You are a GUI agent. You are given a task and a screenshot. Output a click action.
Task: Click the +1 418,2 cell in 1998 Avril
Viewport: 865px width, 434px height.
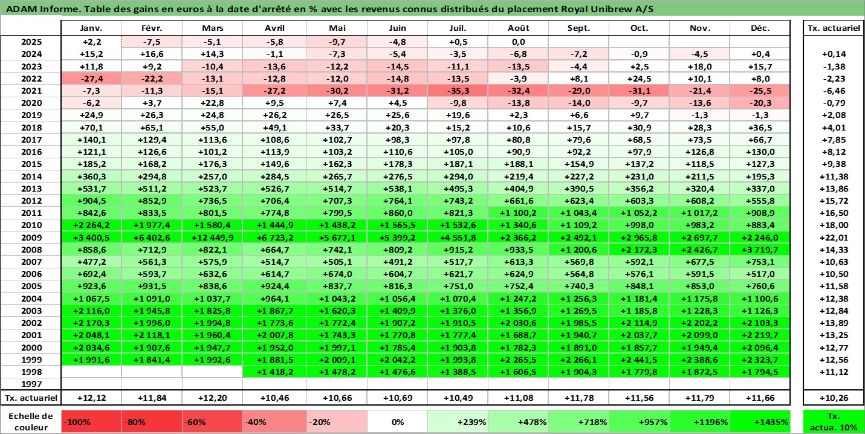[275, 372]
